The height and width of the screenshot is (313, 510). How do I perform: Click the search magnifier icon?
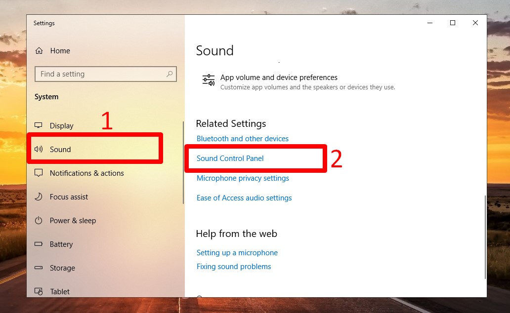pos(170,74)
